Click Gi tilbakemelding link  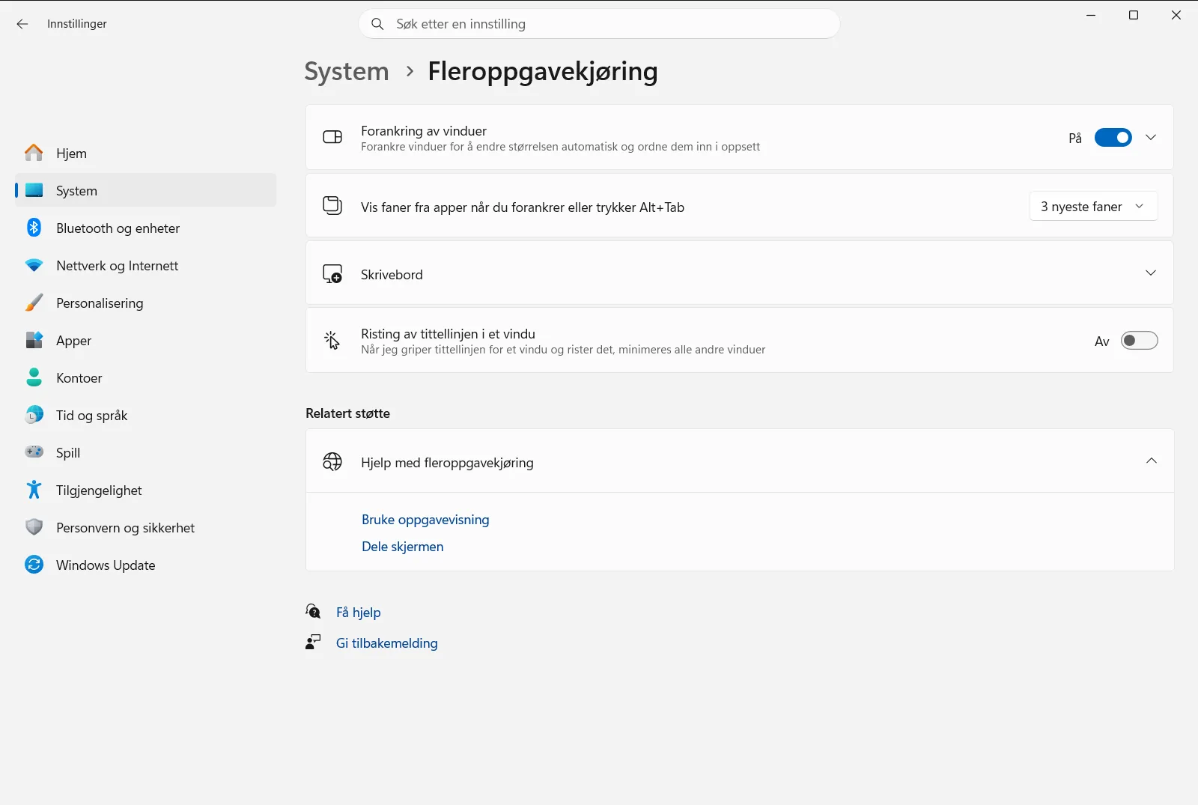click(x=387, y=643)
